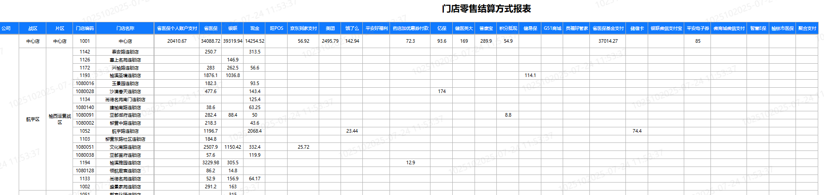This screenshot has width=824, height=195.
Task: Select the value 14254.52
Action: coord(255,41)
